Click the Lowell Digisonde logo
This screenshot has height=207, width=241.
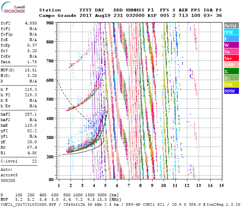13,8
